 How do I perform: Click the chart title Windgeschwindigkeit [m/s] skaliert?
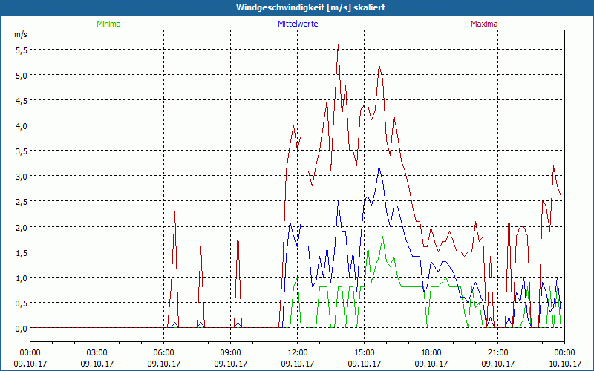310,7
